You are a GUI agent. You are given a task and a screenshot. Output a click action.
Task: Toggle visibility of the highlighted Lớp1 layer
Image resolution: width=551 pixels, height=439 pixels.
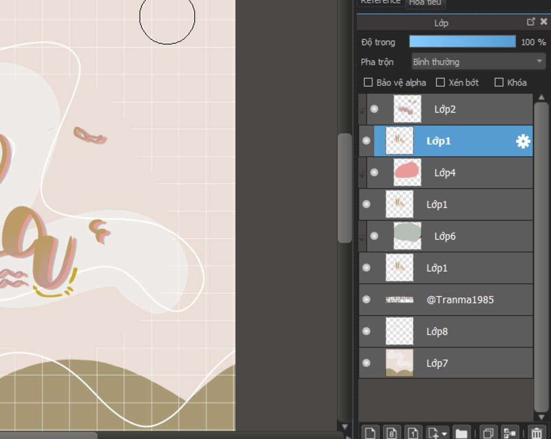point(366,141)
